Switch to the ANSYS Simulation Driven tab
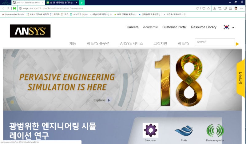Screen dimensions: 246x144 pos(28,3)
